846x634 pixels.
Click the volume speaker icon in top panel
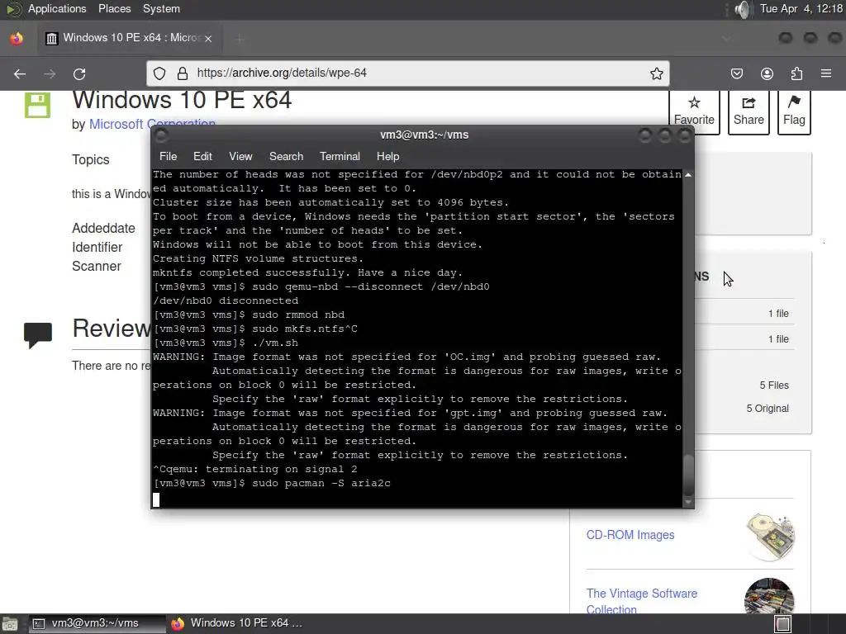pyautogui.click(x=743, y=9)
